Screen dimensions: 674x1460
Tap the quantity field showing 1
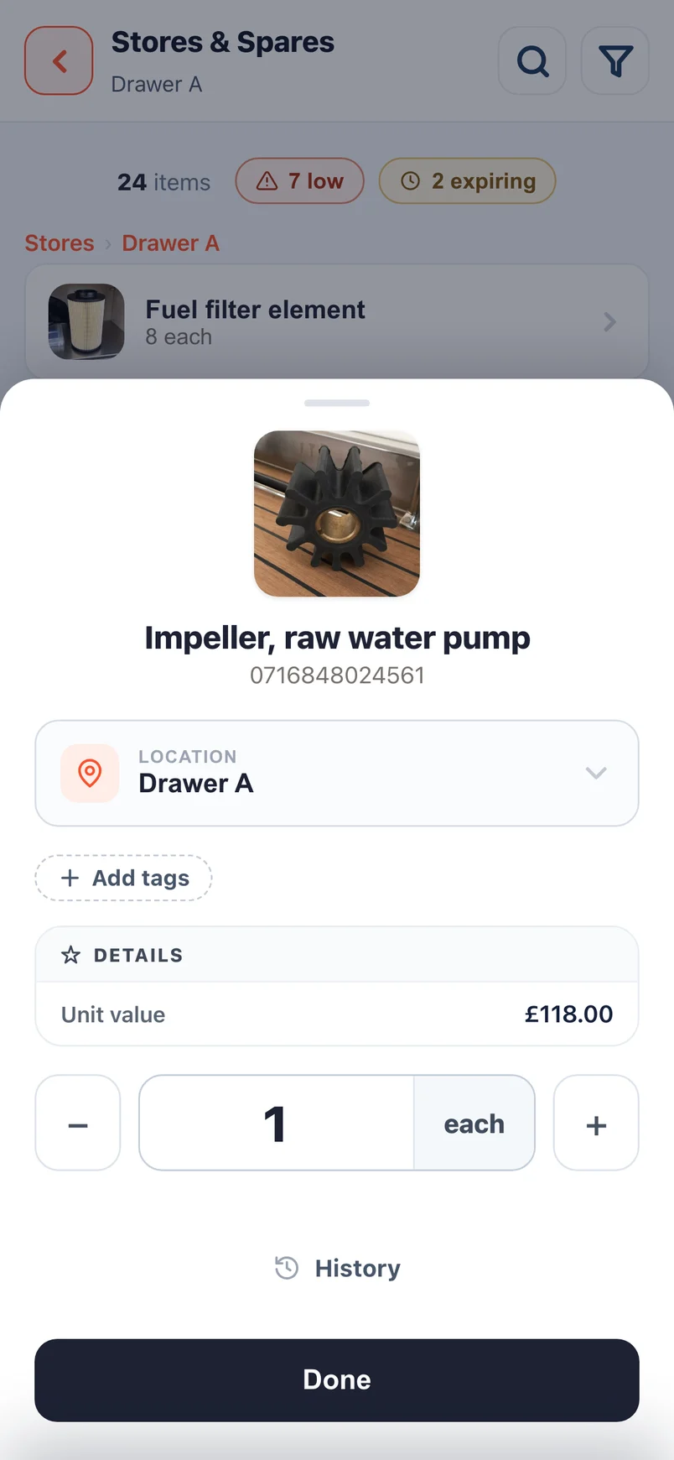pyautogui.click(x=277, y=1123)
